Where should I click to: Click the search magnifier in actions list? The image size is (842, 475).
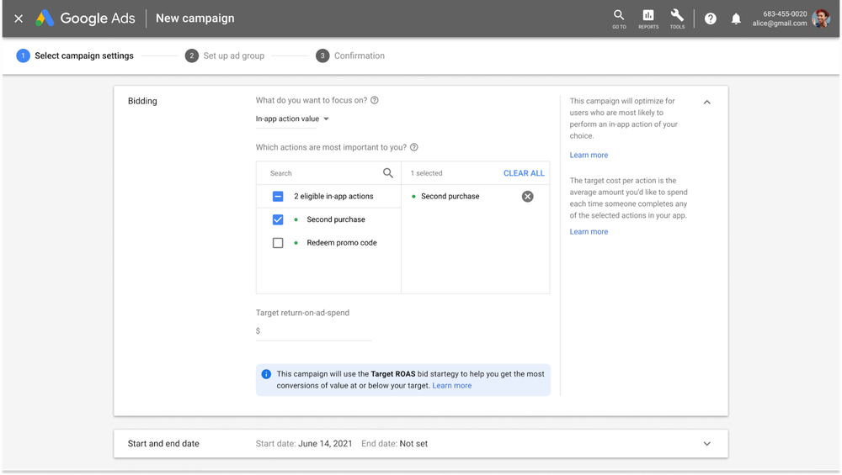388,173
